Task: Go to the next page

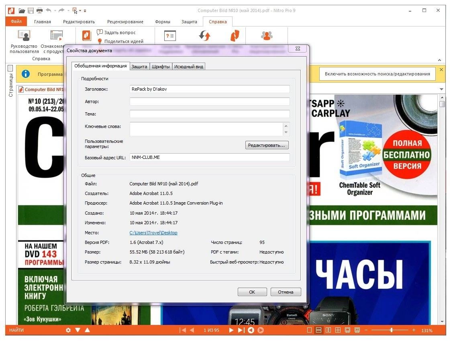Action: [231, 330]
